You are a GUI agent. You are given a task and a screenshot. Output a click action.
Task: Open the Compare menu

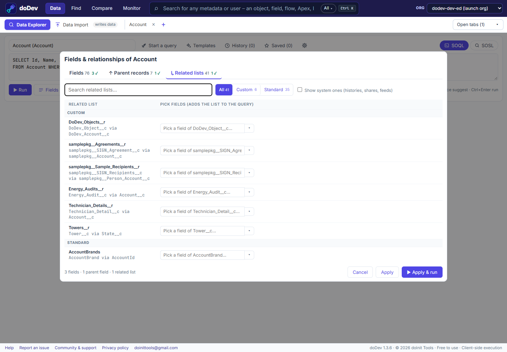click(102, 8)
